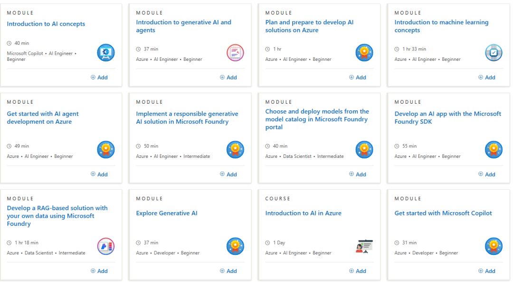This screenshot has width=513, height=282.
Task: Open Introduction to AI concepts module
Action: [x=46, y=24]
